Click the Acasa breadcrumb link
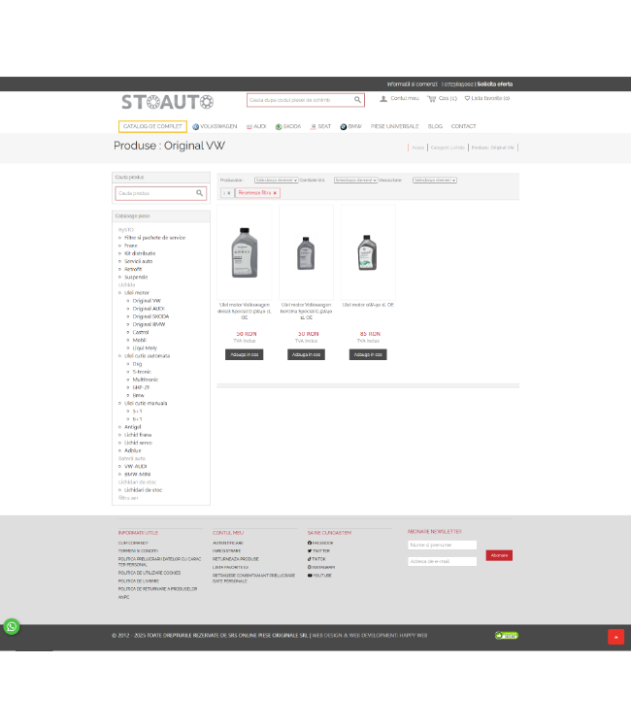631x728 pixels. [x=417, y=148]
